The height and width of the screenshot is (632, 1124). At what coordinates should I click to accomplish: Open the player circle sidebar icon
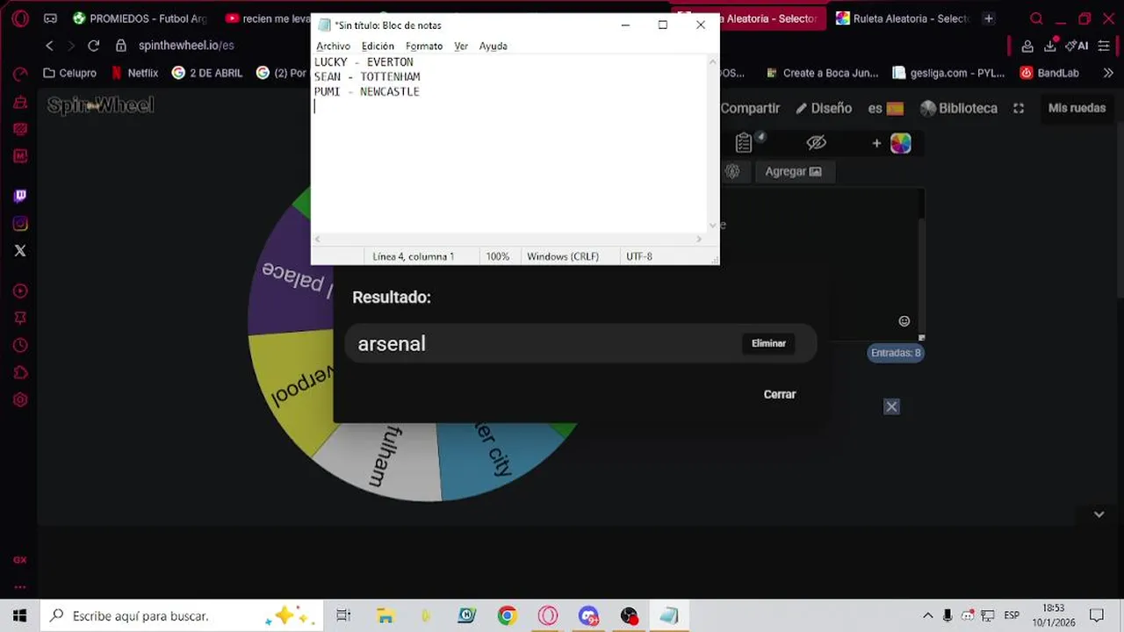click(x=20, y=291)
